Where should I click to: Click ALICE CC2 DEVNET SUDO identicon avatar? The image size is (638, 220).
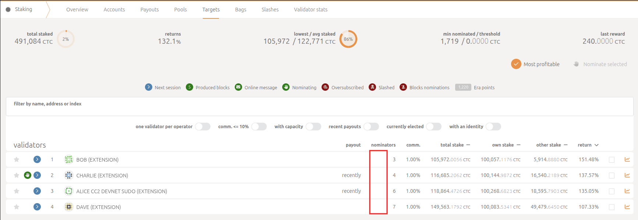click(69, 191)
